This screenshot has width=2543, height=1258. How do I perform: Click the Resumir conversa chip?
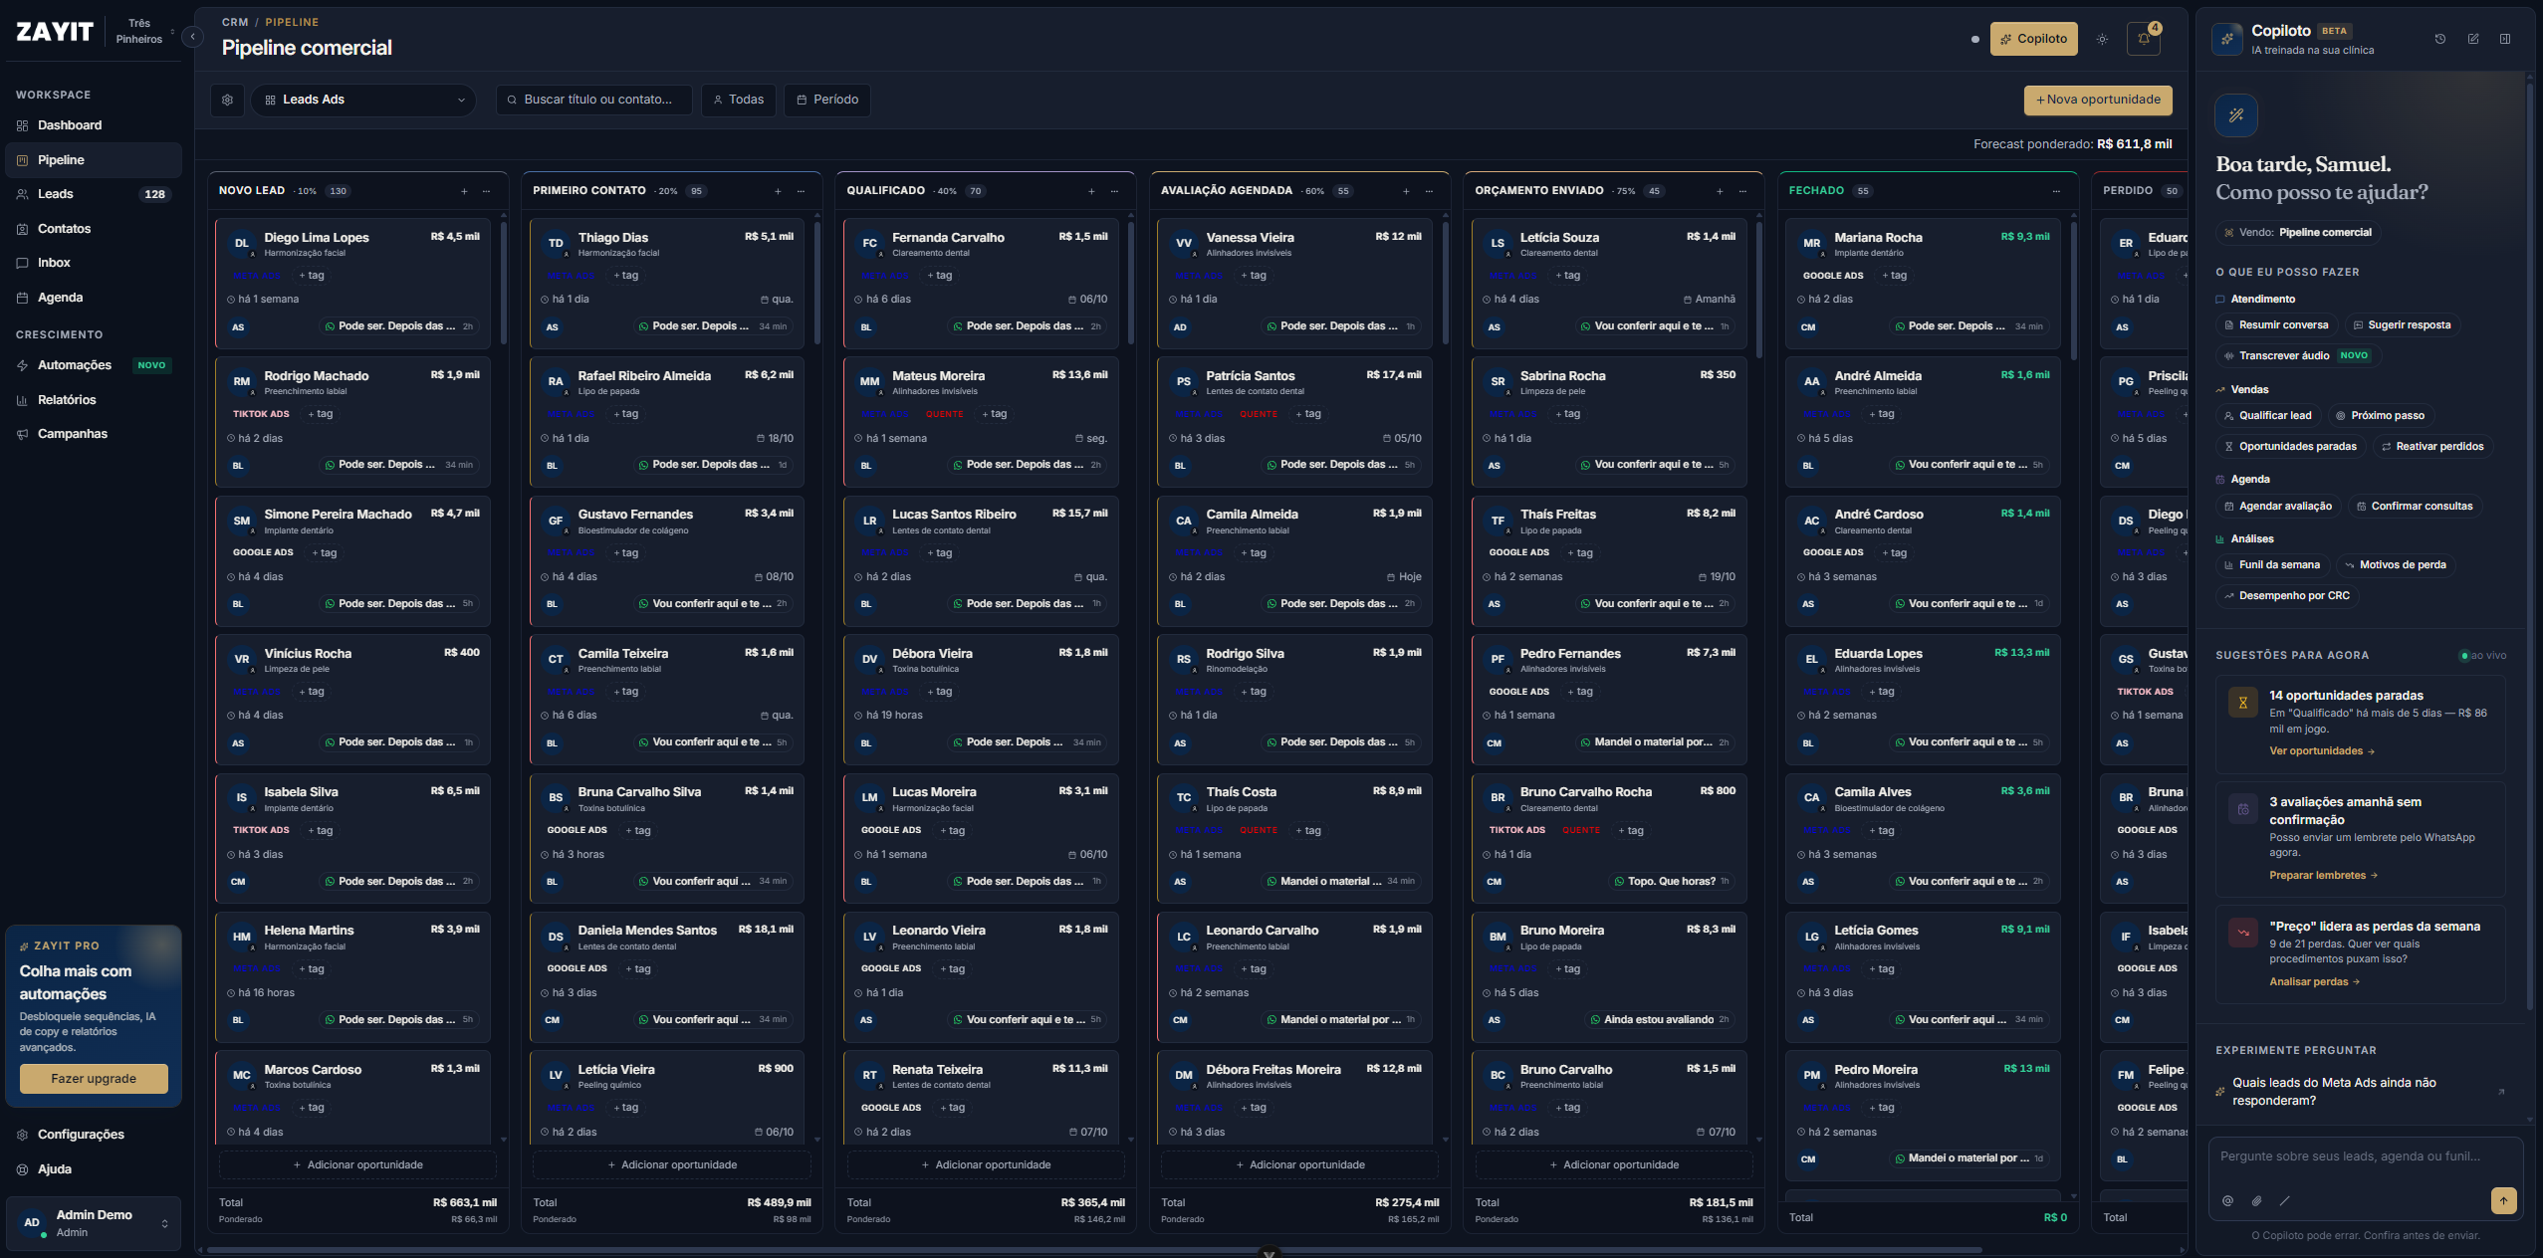(x=2277, y=325)
